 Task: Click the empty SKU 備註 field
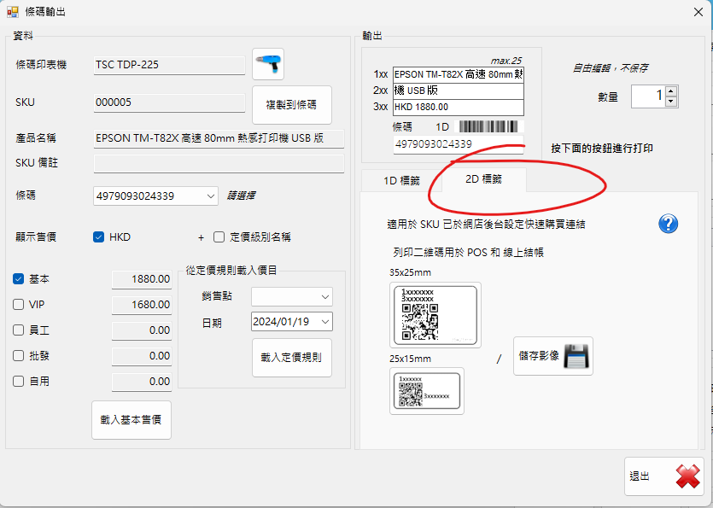(219, 163)
